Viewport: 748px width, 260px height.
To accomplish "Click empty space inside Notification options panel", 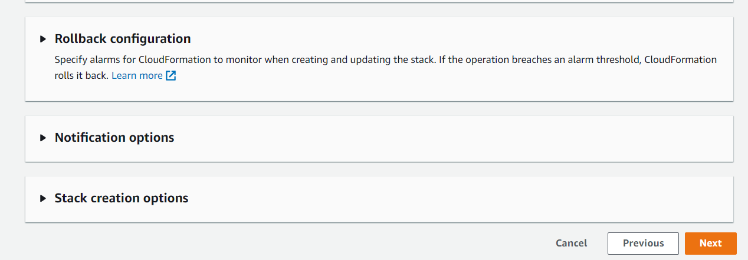I will coord(448,138).
